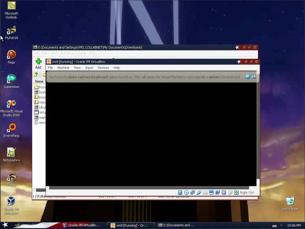Select the Everything desktop icon
Image resolution: width=305 pixels, height=229 pixels.
coord(11,130)
